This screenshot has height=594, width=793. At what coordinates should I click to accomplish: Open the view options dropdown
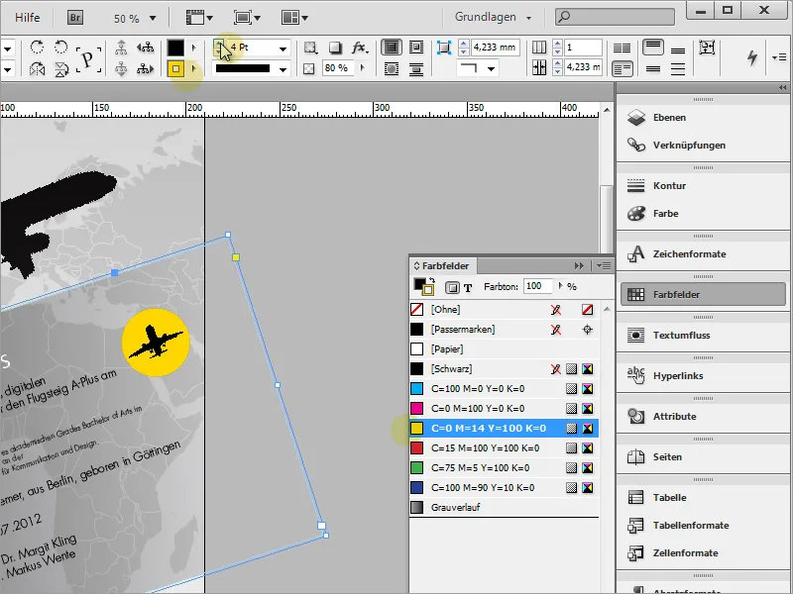(x=199, y=18)
